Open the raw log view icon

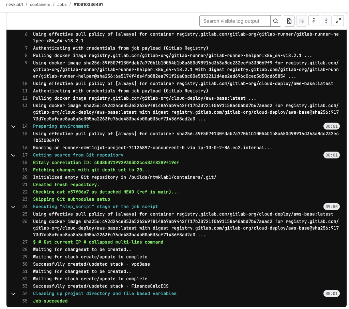289,21
